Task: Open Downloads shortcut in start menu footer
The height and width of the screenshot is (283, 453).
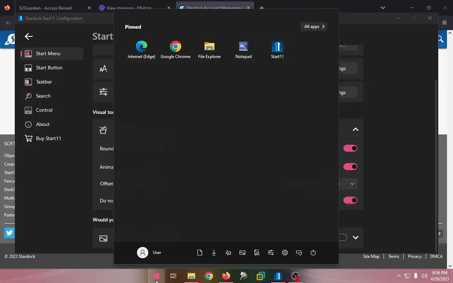Action: (x=214, y=253)
